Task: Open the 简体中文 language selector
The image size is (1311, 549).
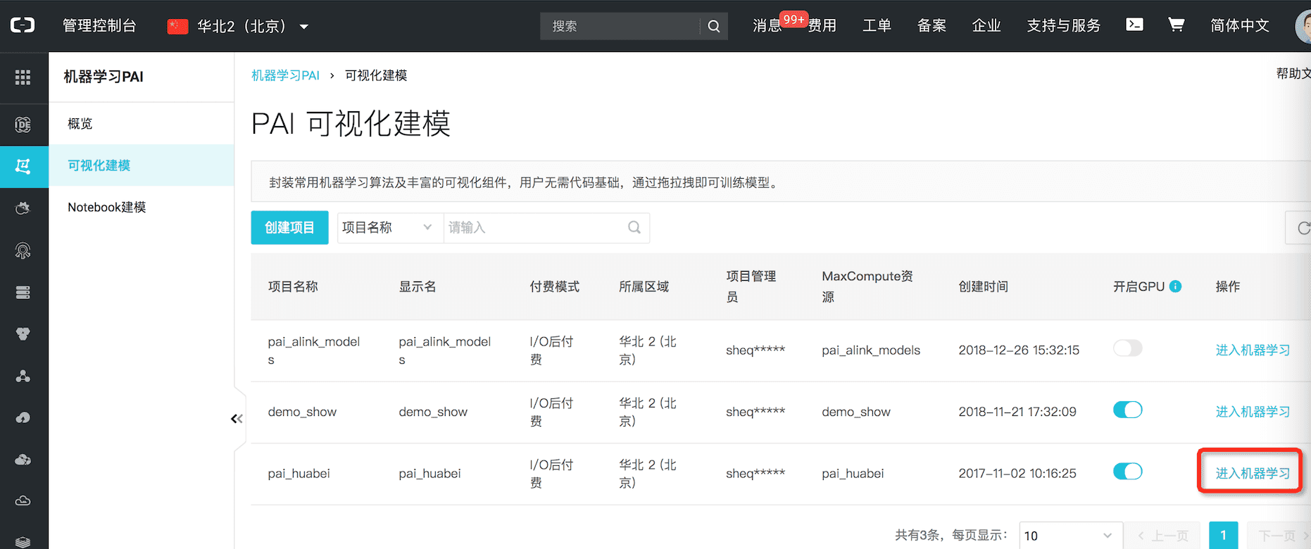Action: coord(1239,25)
